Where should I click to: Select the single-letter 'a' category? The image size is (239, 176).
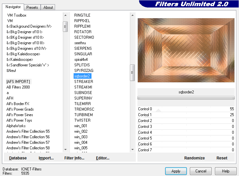click(x=7, y=93)
